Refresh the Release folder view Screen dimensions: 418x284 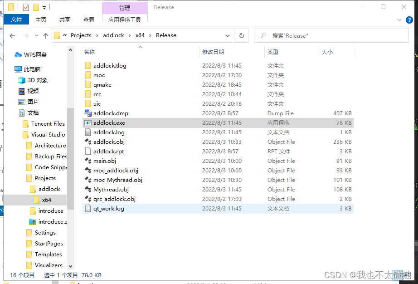click(x=242, y=35)
